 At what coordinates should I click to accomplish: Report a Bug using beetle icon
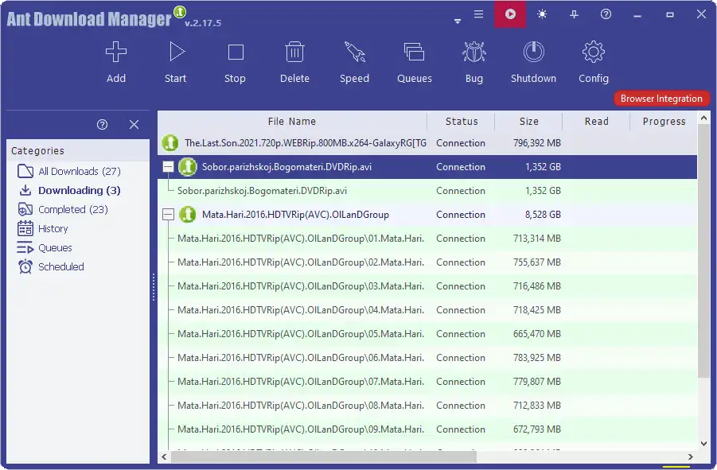474,52
